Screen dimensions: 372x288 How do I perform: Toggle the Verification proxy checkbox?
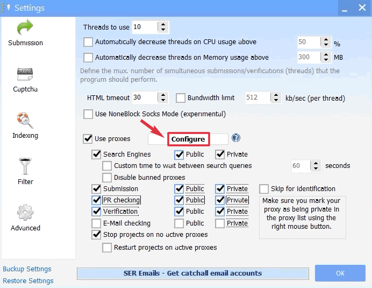(x=96, y=211)
